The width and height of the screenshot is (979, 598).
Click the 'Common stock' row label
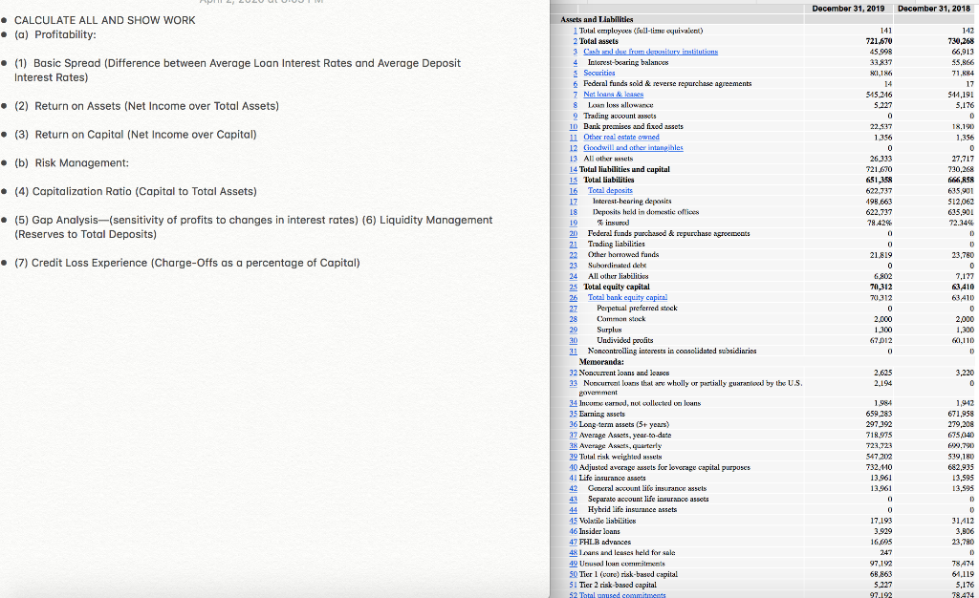pyautogui.click(x=621, y=318)
